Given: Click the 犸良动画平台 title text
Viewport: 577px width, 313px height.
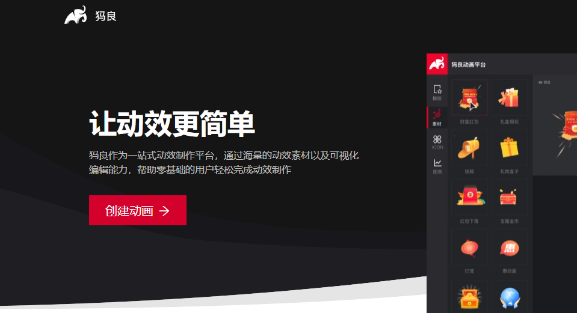Looking at the screenshot, I should [x=469, y=65].
